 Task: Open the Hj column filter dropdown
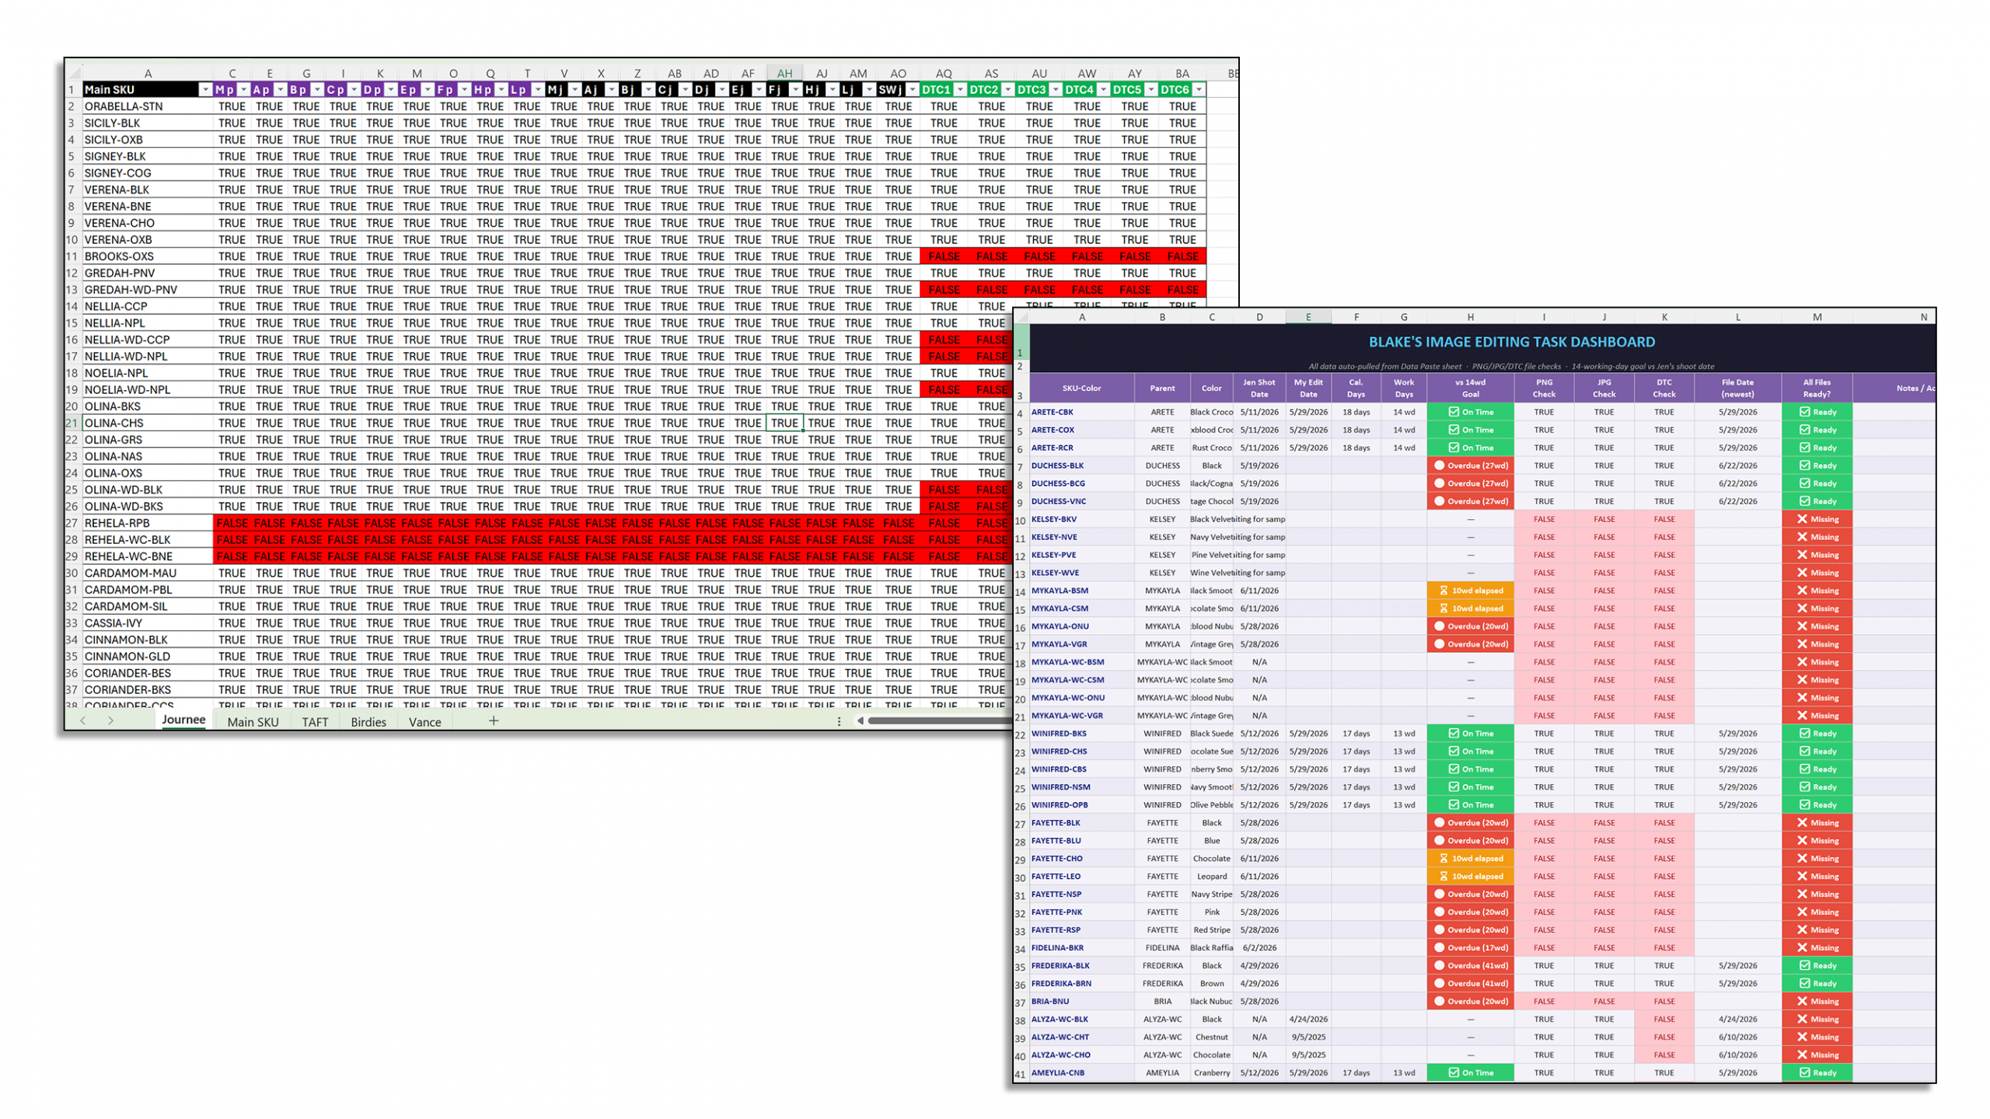pos(833,90)
